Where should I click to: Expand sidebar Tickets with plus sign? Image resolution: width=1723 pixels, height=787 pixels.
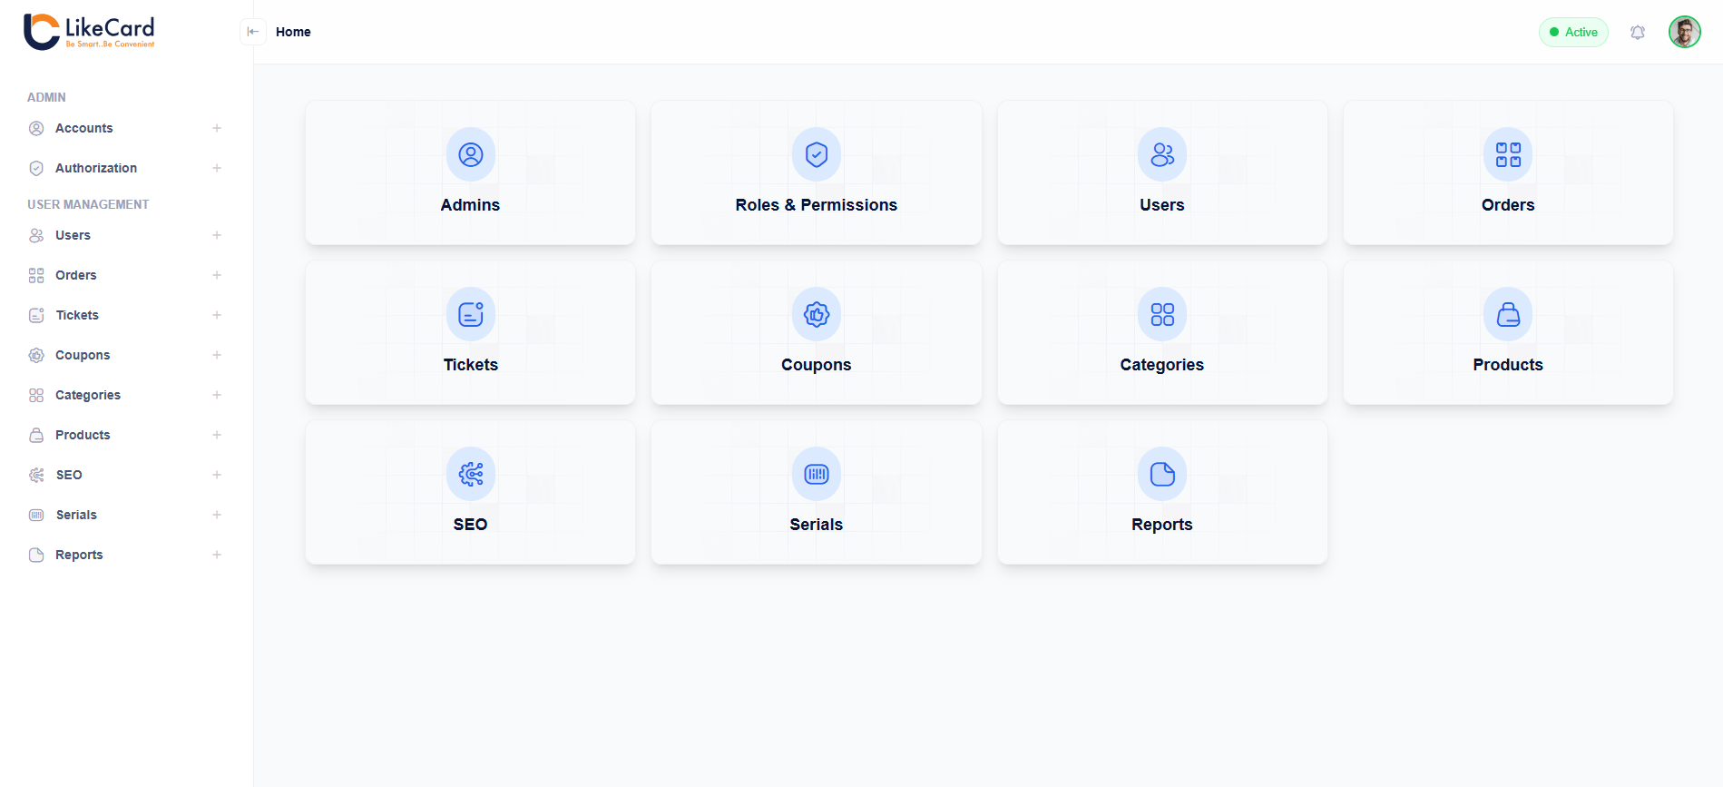[217, 315]
